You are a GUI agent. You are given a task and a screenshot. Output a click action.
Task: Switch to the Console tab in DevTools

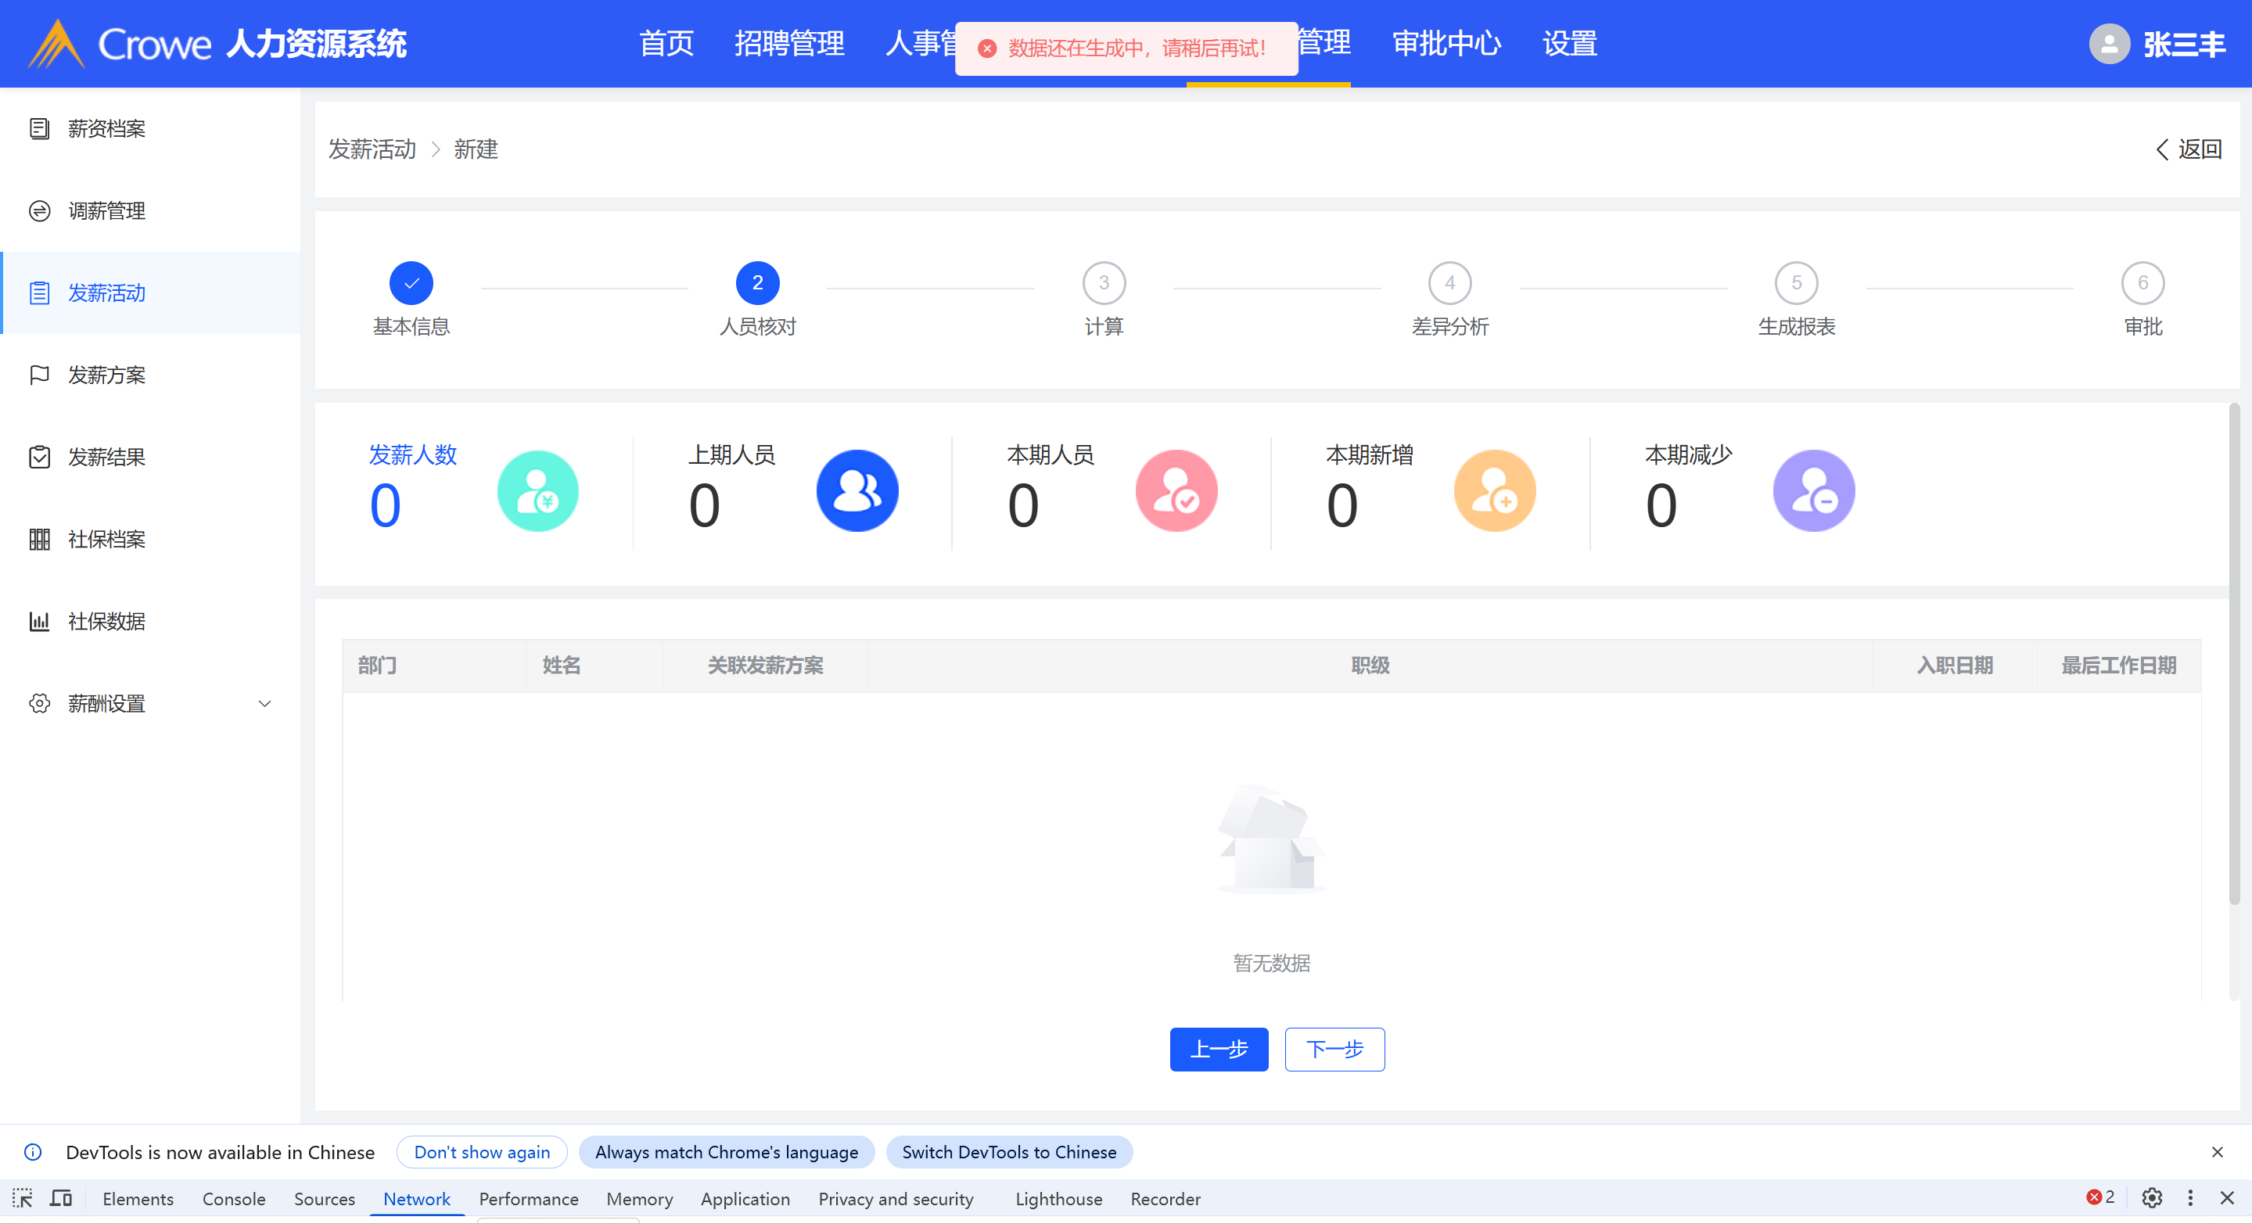[x=233, y=1199]
